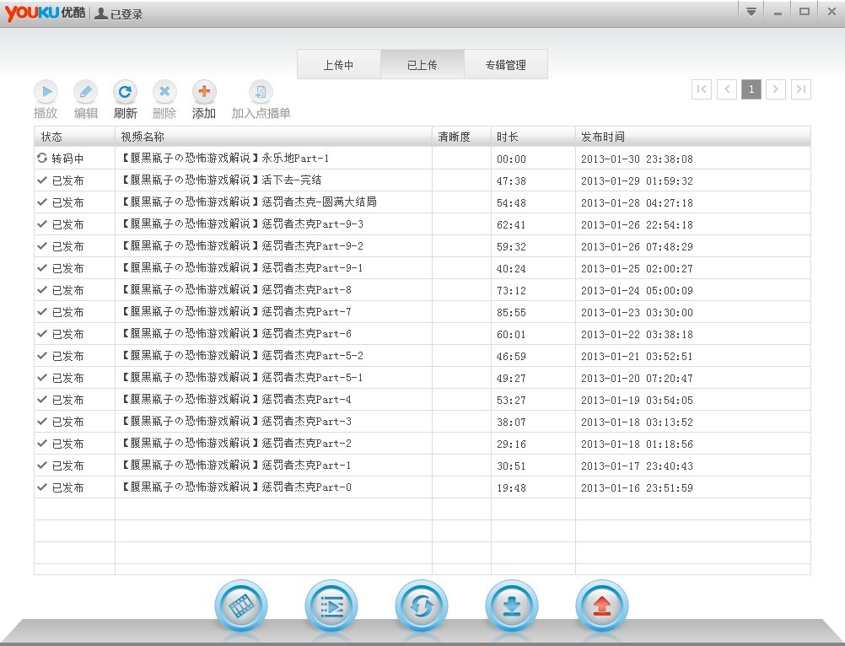
Task: Sort by the 视频名称 column header
Action: (274, 137)
